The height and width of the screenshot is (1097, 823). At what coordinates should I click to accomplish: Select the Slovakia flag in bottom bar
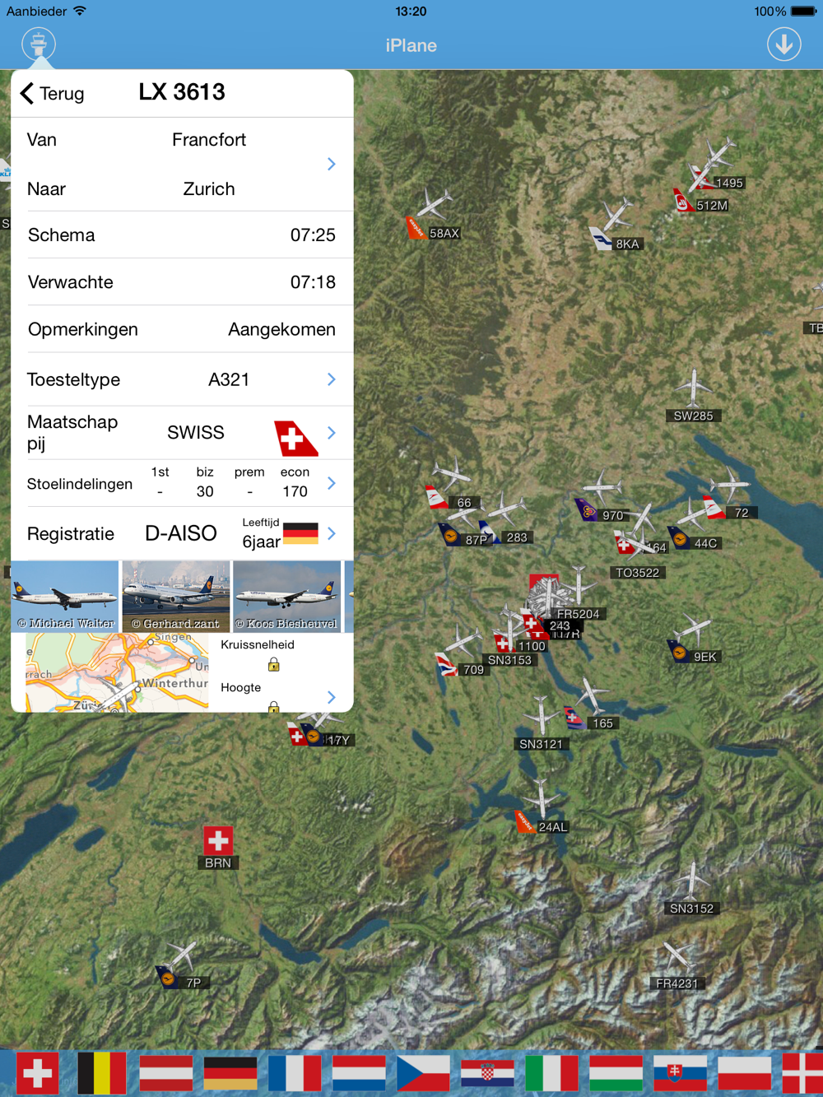coord(680,1073)
